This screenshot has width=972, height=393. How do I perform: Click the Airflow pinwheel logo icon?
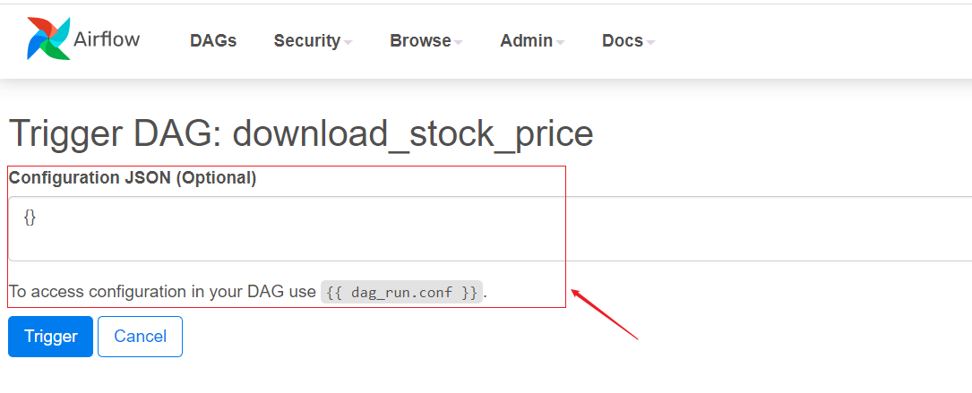coord(48,39)
